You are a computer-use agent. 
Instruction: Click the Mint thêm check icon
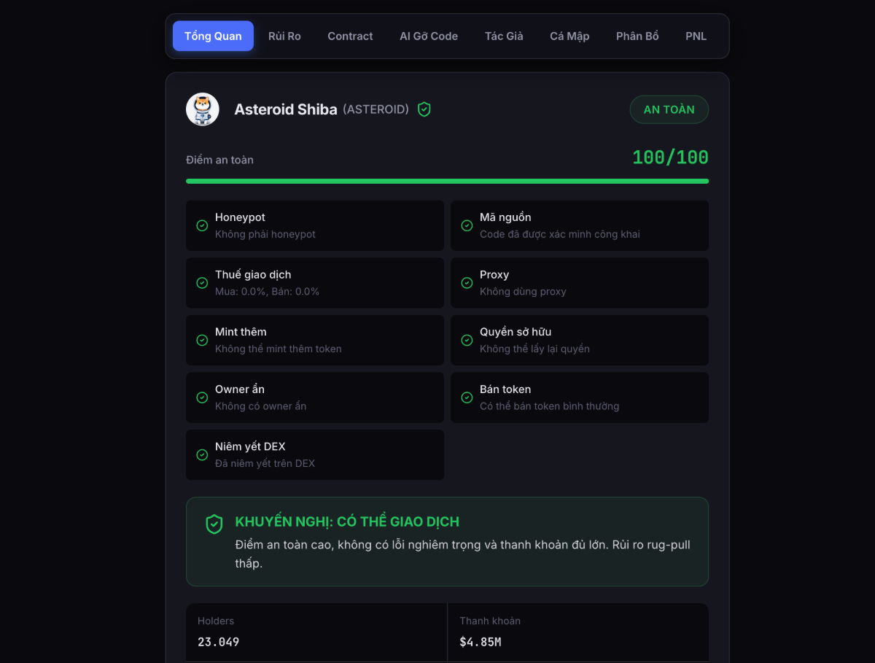(x=202, y=340)
